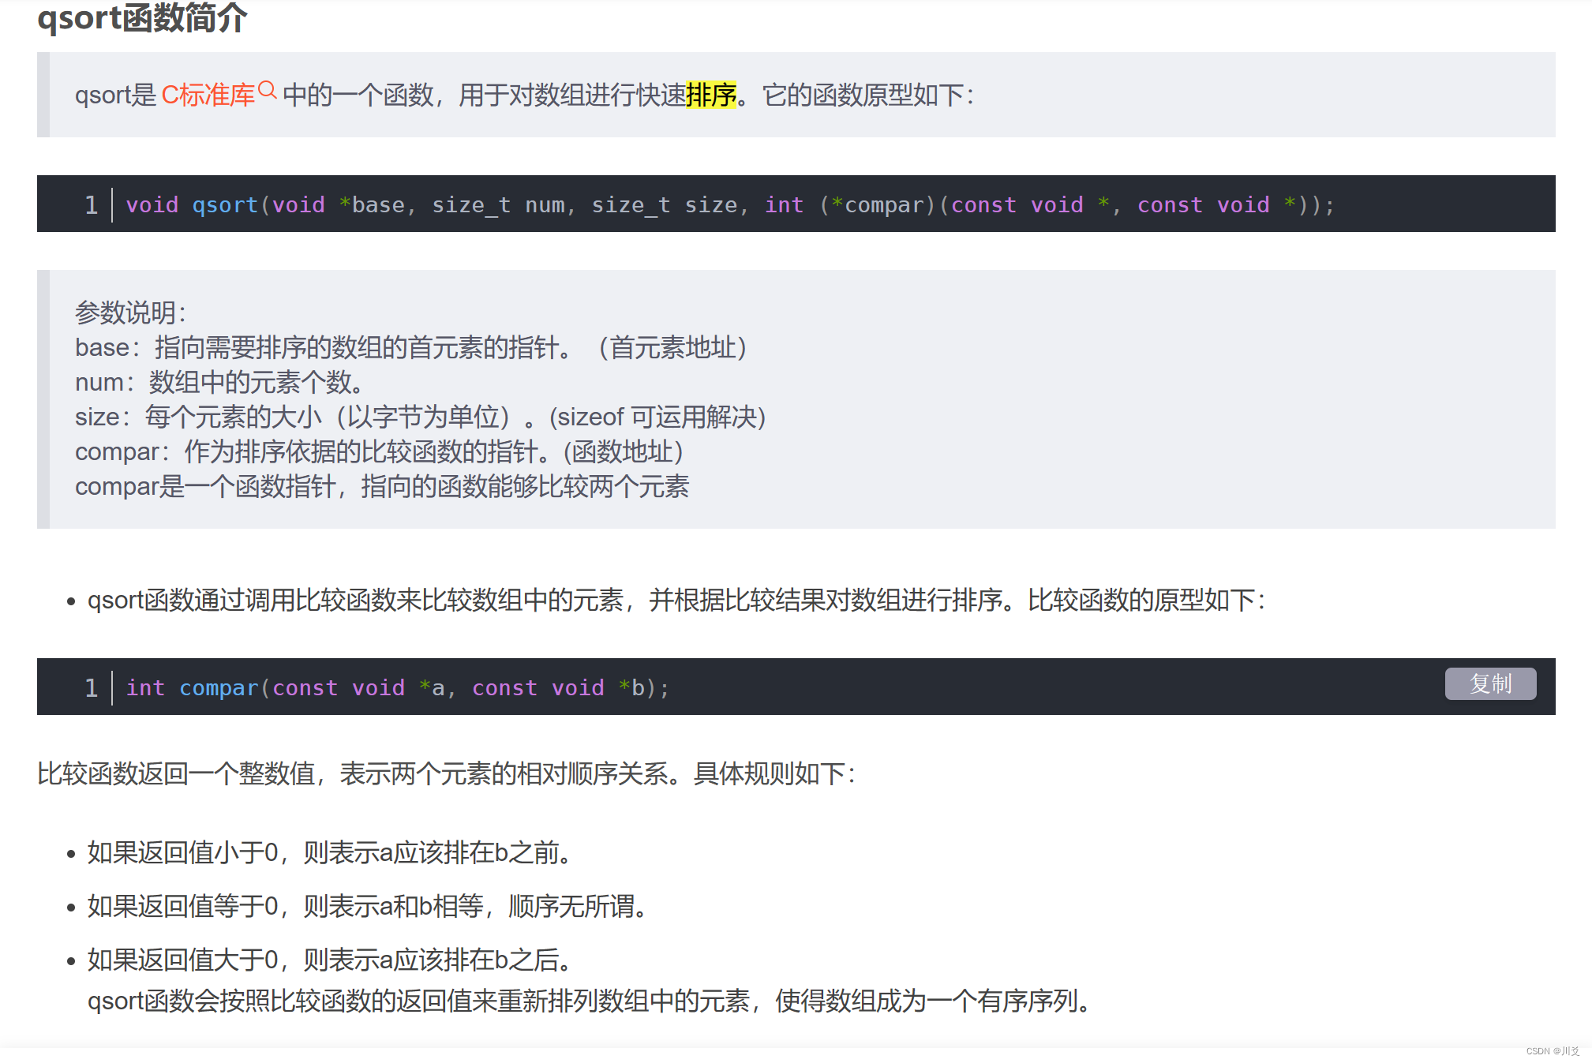
Task: Click the highlighted word 排序
Action: tap(711, 95)
